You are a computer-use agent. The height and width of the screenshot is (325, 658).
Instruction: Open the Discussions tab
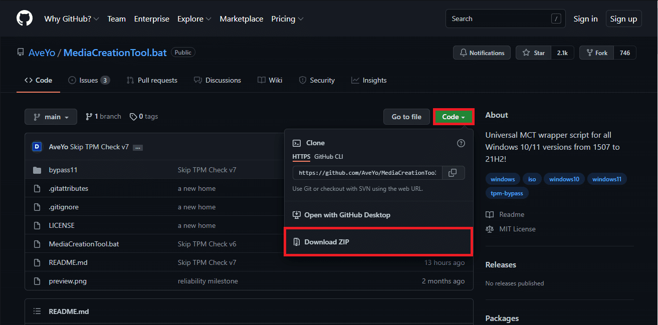(217, 80)
